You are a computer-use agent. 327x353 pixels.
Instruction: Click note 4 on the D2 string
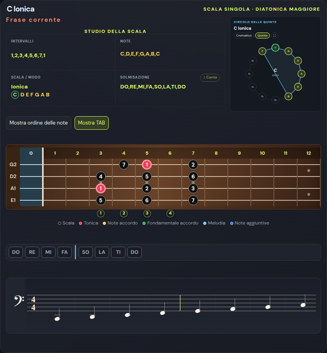(101, 176)
